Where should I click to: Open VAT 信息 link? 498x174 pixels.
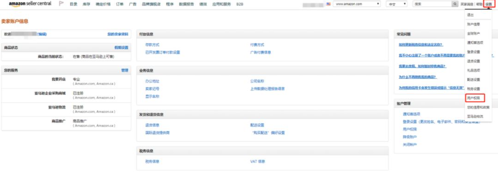pos(257,161)
